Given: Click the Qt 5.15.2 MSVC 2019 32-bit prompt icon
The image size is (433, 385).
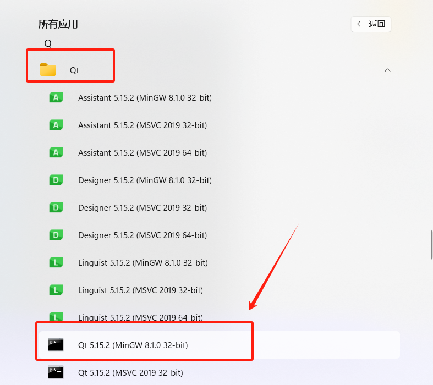Looking at the screenshot, I should pos(56,372).
